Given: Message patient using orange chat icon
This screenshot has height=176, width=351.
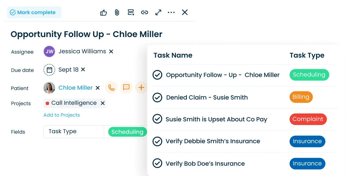Looking at the screenshot, I should coord(126,88).
